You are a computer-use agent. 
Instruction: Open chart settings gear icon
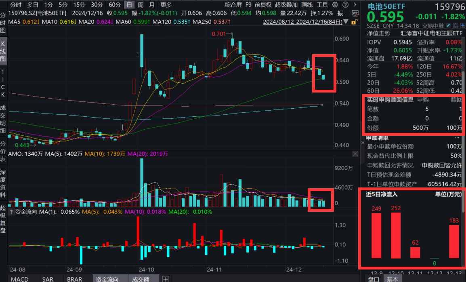click(x=335, y=5)
